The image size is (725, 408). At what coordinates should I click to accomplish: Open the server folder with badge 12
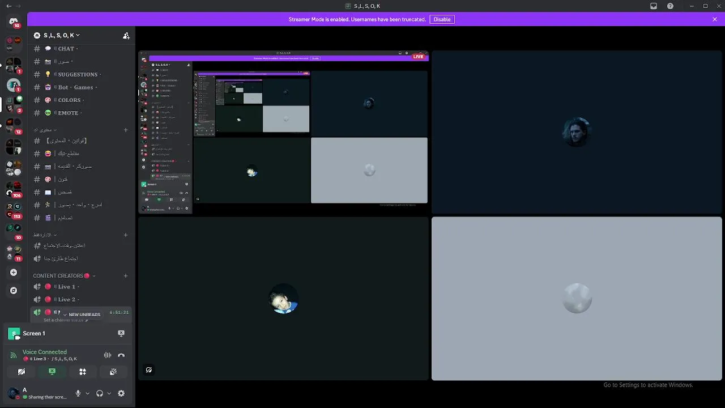point(14,126)
